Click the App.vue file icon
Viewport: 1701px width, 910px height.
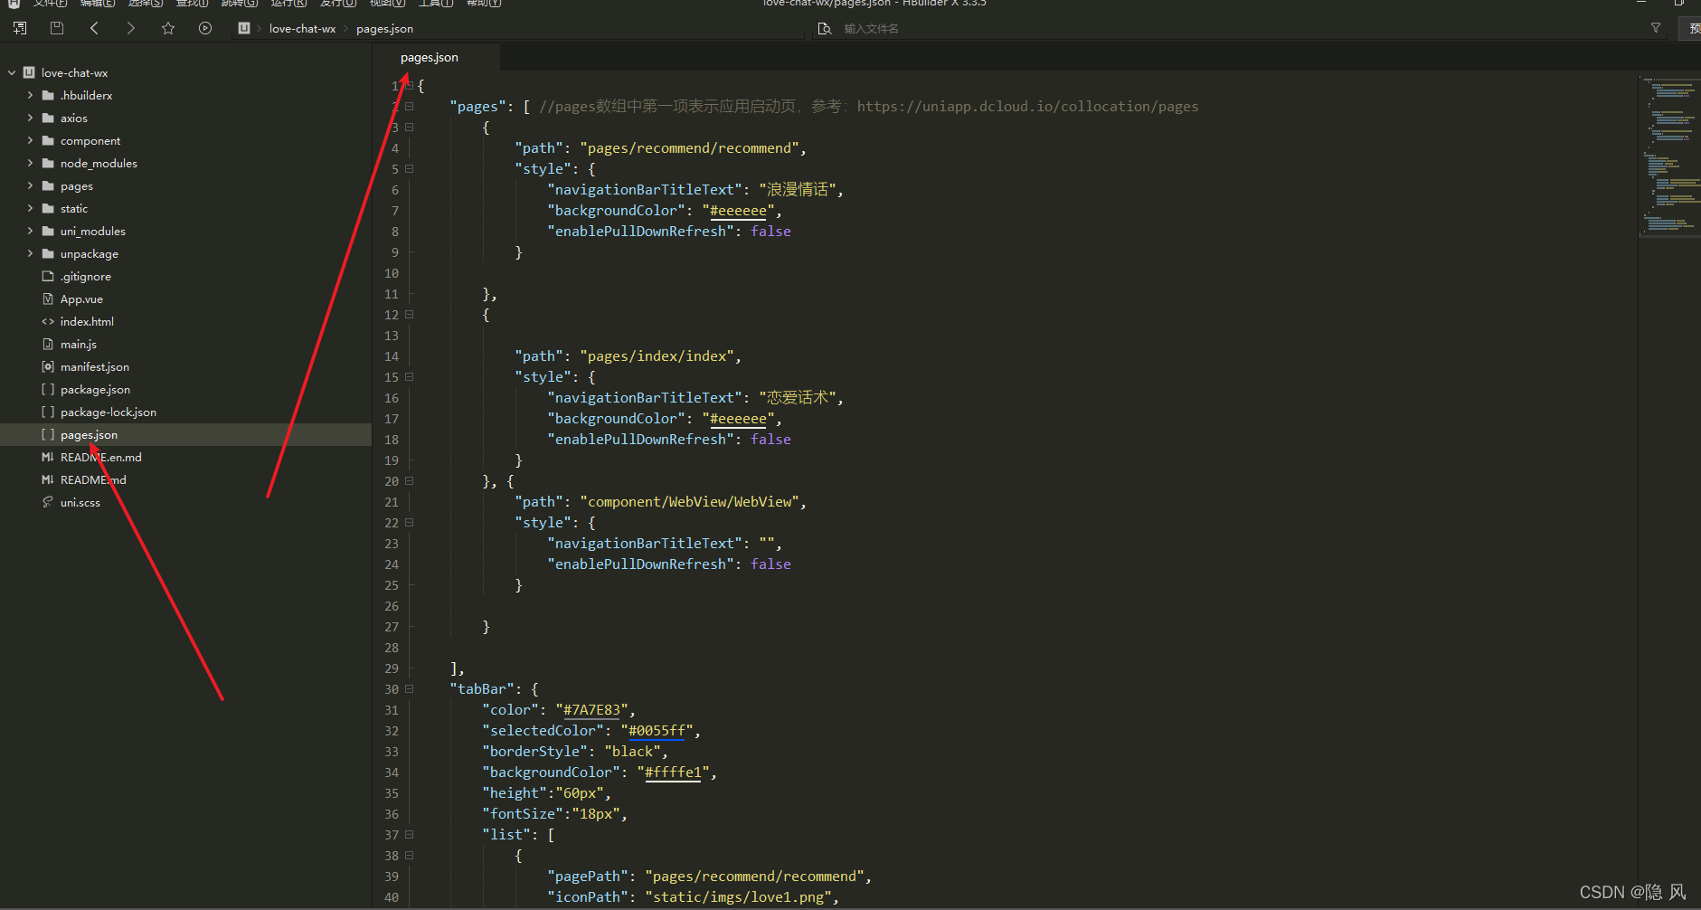click(48, 299)
